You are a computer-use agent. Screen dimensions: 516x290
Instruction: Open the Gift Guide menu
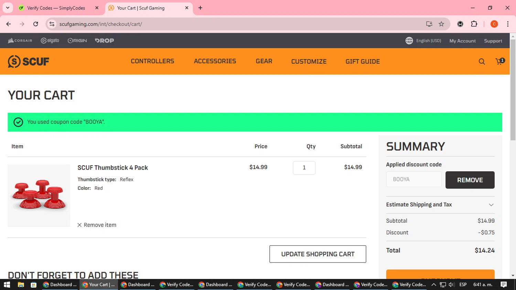click(x=363, y=62)
